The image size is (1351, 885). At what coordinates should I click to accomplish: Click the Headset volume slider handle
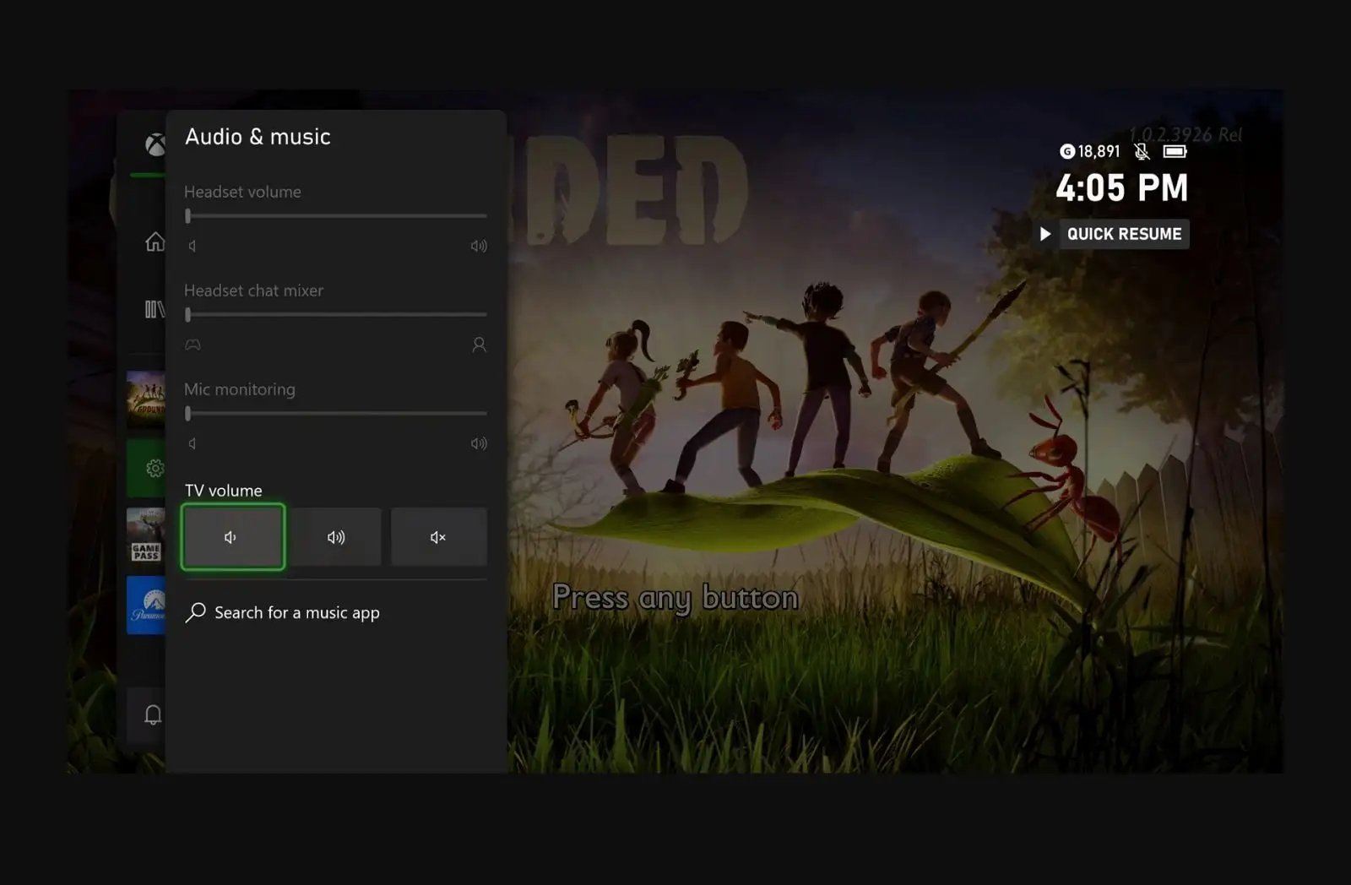[187, 216]
